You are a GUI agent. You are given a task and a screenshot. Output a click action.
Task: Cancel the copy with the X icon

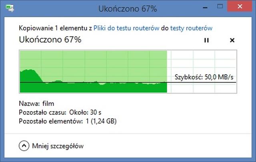(x=232, y=40)
